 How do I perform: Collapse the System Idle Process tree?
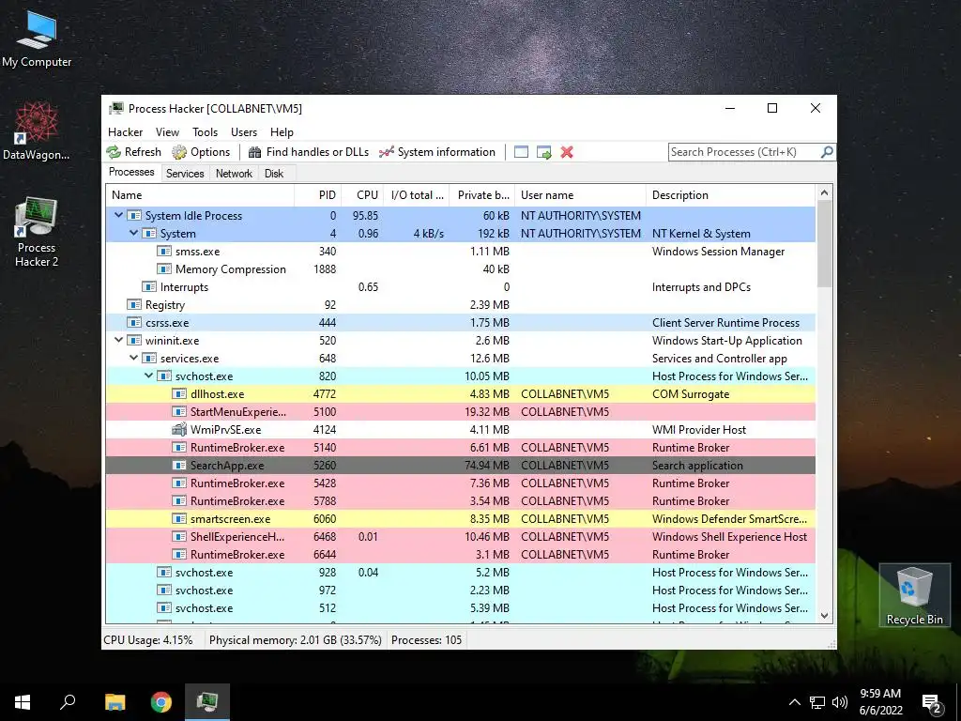pos(119,215)
